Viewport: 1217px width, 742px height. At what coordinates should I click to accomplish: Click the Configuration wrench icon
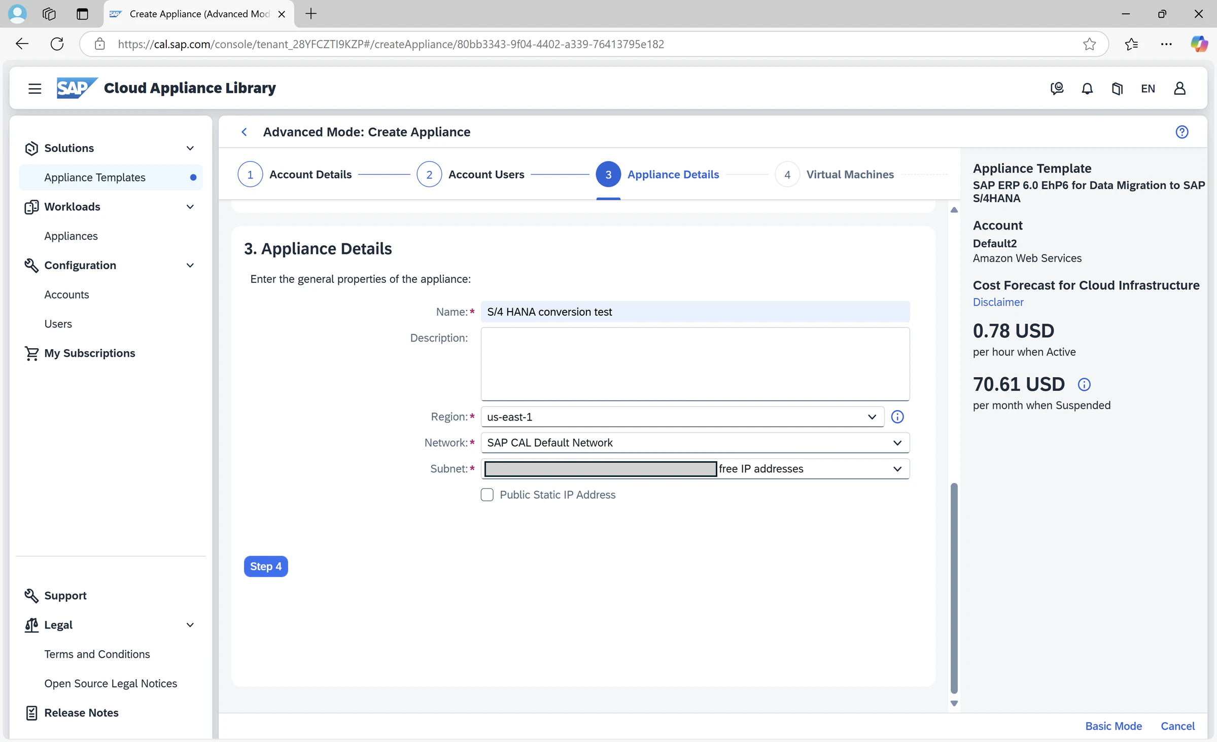click(x=31, y=265)
